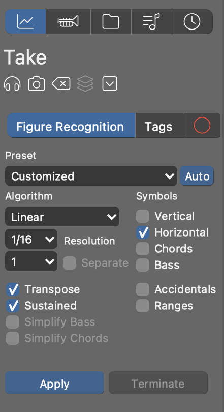Click the camera snapshot icon
This screenshot has width=224, height=412.
pos(37,84)
